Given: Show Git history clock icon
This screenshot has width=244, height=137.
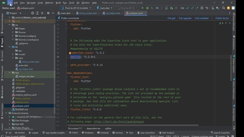Looking at the screenshot, I should [202, 8].
